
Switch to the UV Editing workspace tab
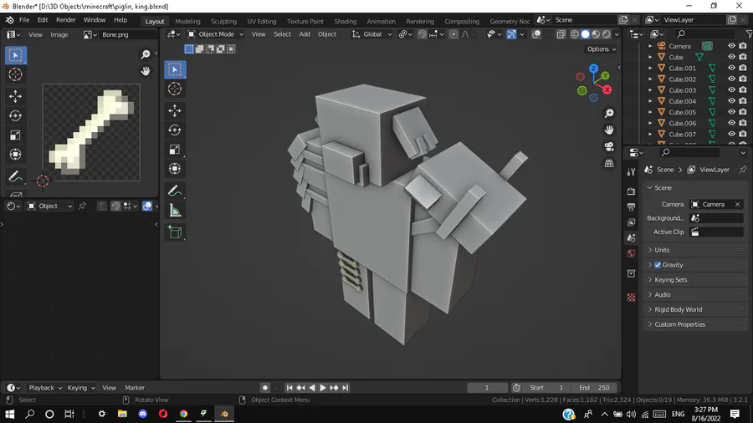262,21
